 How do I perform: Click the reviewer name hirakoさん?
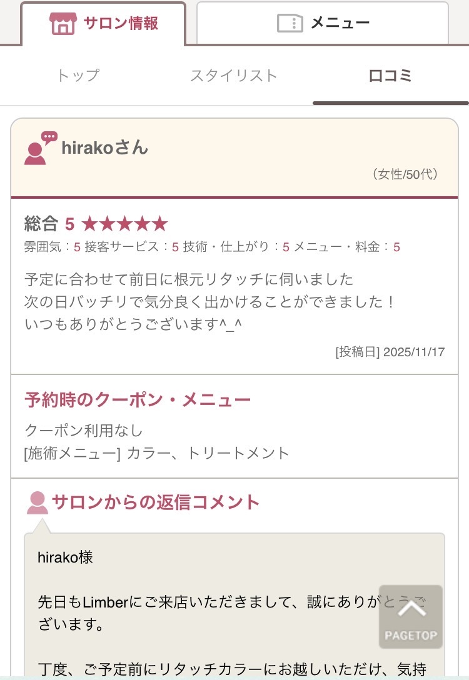coord(105,148)
